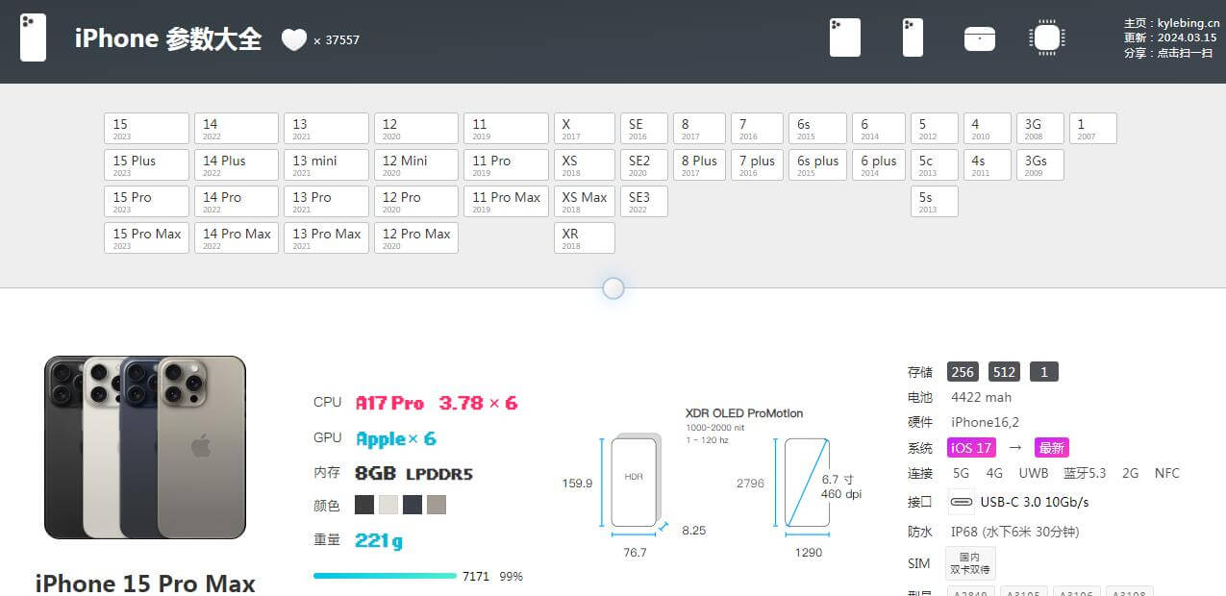Screen dimensions: 1226x596
Task: Open the iPhone category icon in header
Action: (913, 38)
